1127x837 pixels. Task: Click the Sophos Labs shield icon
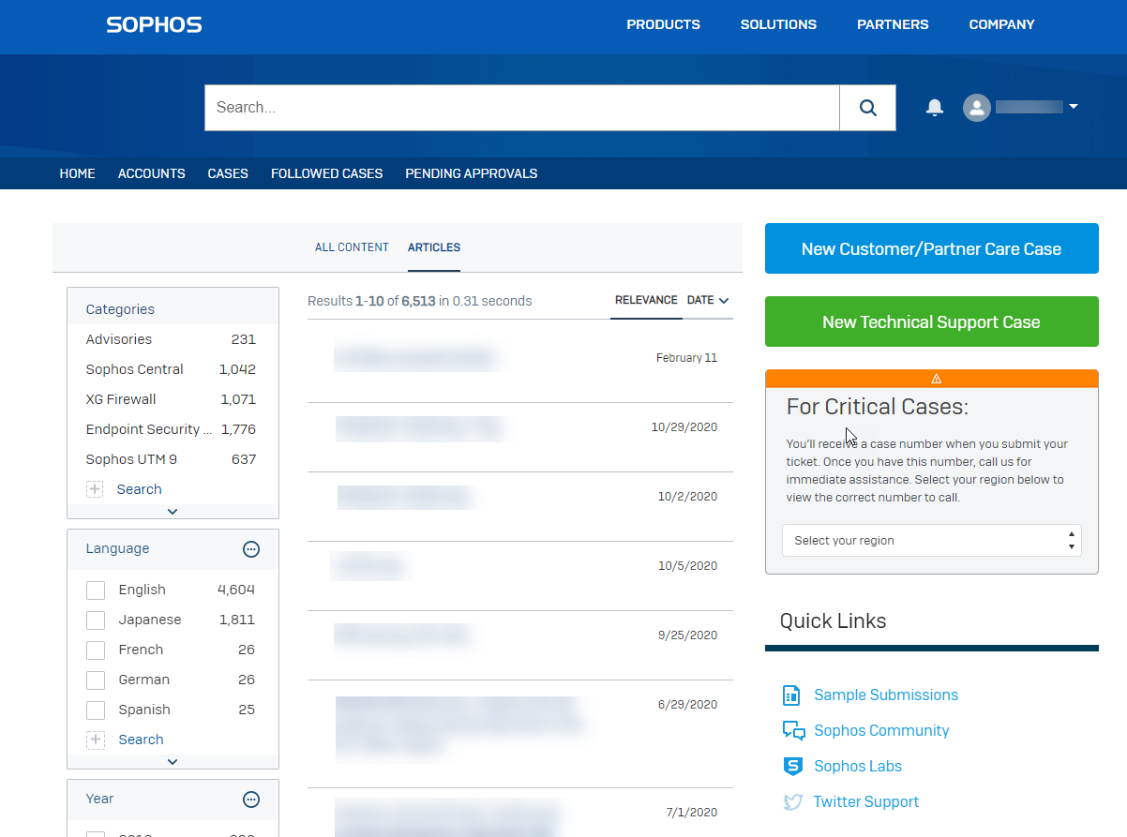792,767
